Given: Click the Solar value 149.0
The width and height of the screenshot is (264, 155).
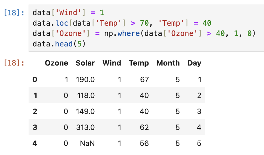Looking at the screenshot, I should click(x=85, y=111).
